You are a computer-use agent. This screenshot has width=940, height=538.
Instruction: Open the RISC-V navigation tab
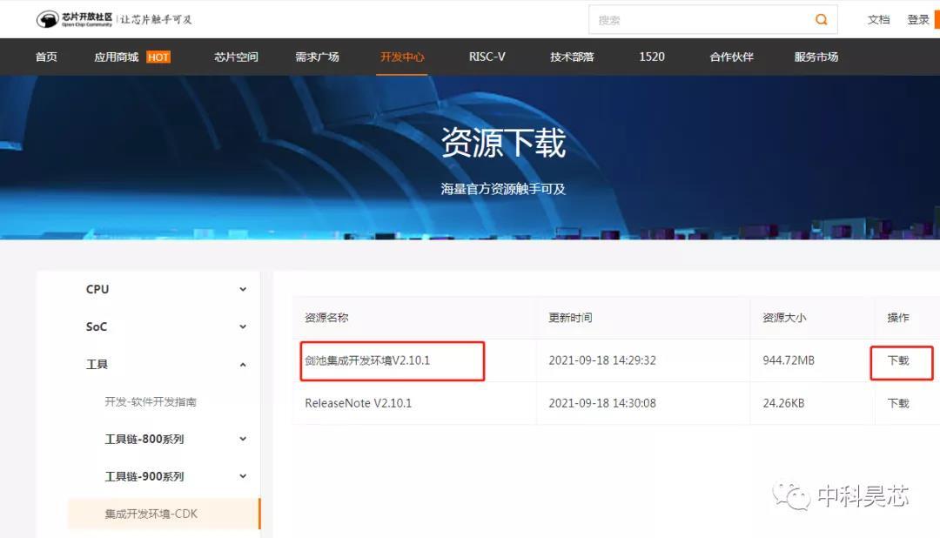click(487, 57)
